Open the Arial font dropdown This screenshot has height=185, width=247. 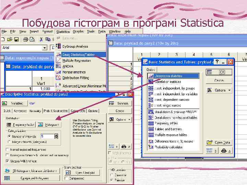tap(45, 48)
